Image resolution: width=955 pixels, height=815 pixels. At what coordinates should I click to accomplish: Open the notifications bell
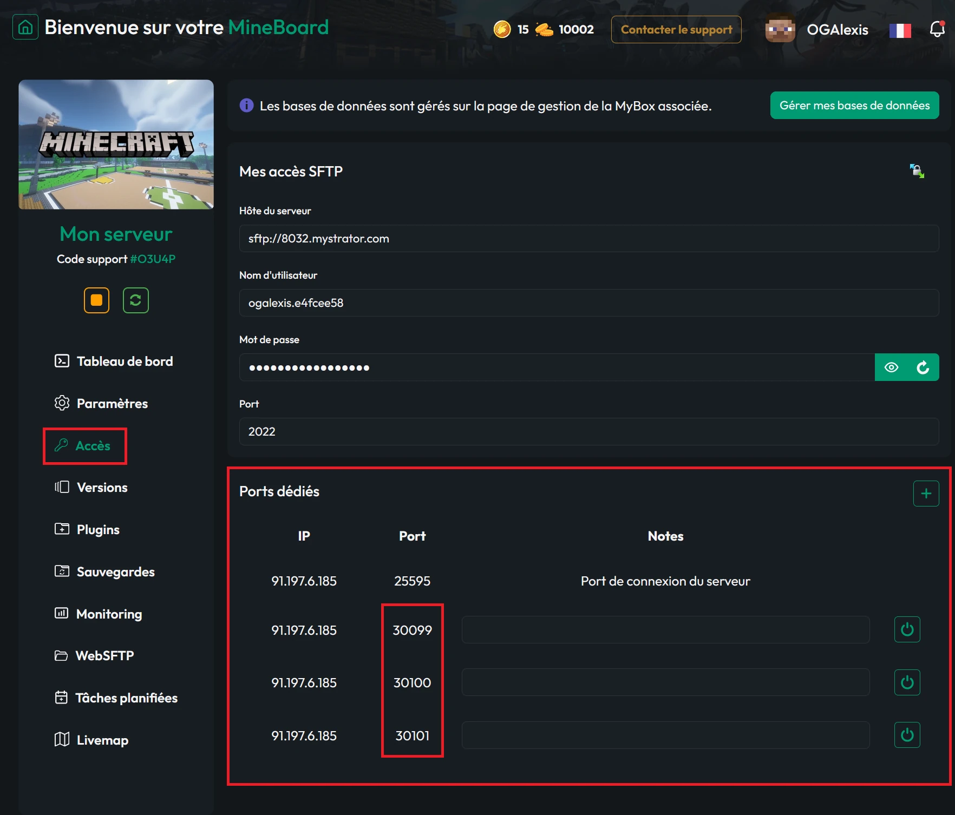(937, 29)
